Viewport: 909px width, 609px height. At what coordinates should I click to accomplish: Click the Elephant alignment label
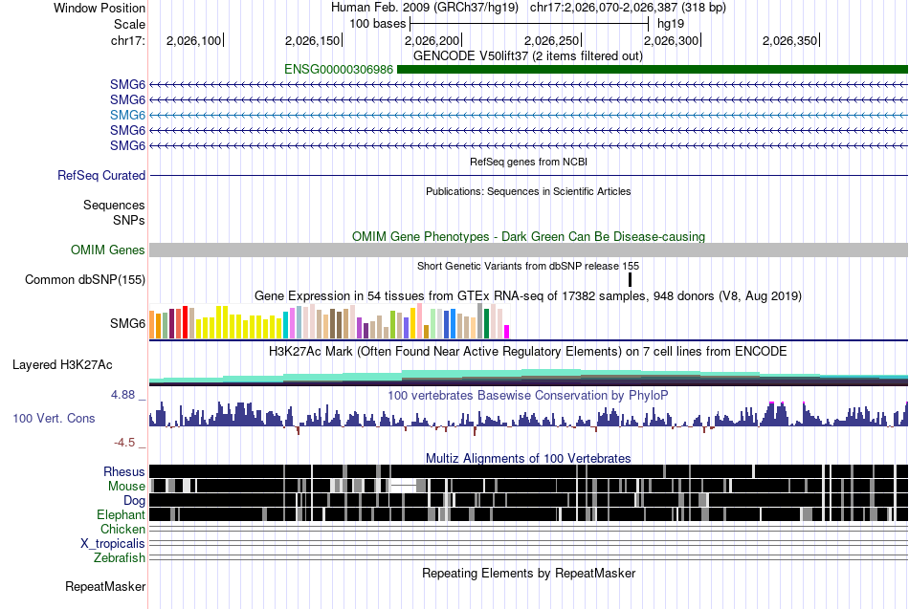[x=121, y=514]
